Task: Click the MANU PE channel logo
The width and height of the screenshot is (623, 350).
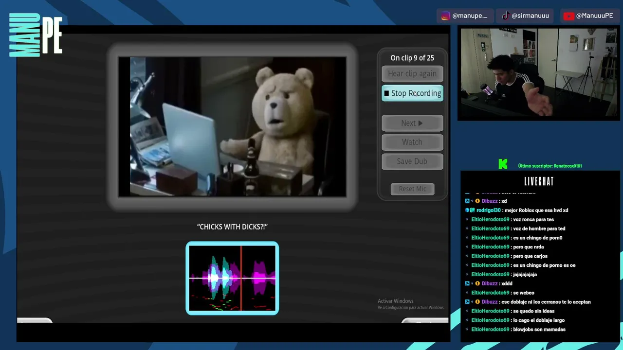Action: click(36, 35)
